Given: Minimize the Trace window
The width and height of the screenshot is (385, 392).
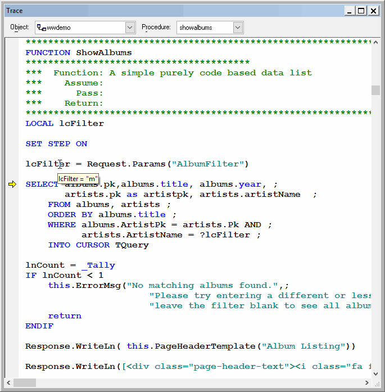Looking at the screenshot, I should click(x=350, y=11).
